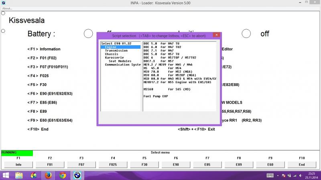Screen dimensions: 321x180
Task: Open the About menu
Action: (x=7, y=8)
